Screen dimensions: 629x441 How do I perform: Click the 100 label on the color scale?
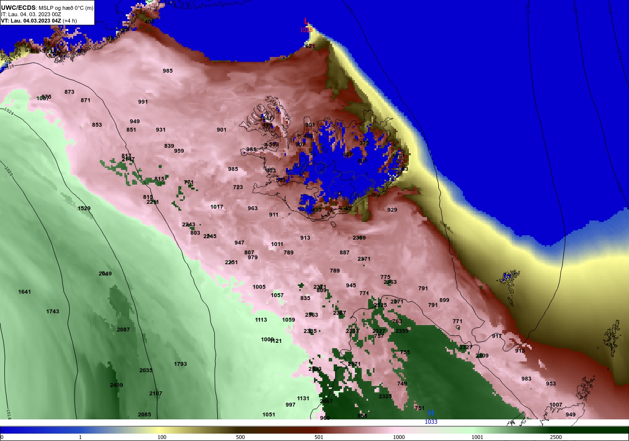[x=162, y=437]
